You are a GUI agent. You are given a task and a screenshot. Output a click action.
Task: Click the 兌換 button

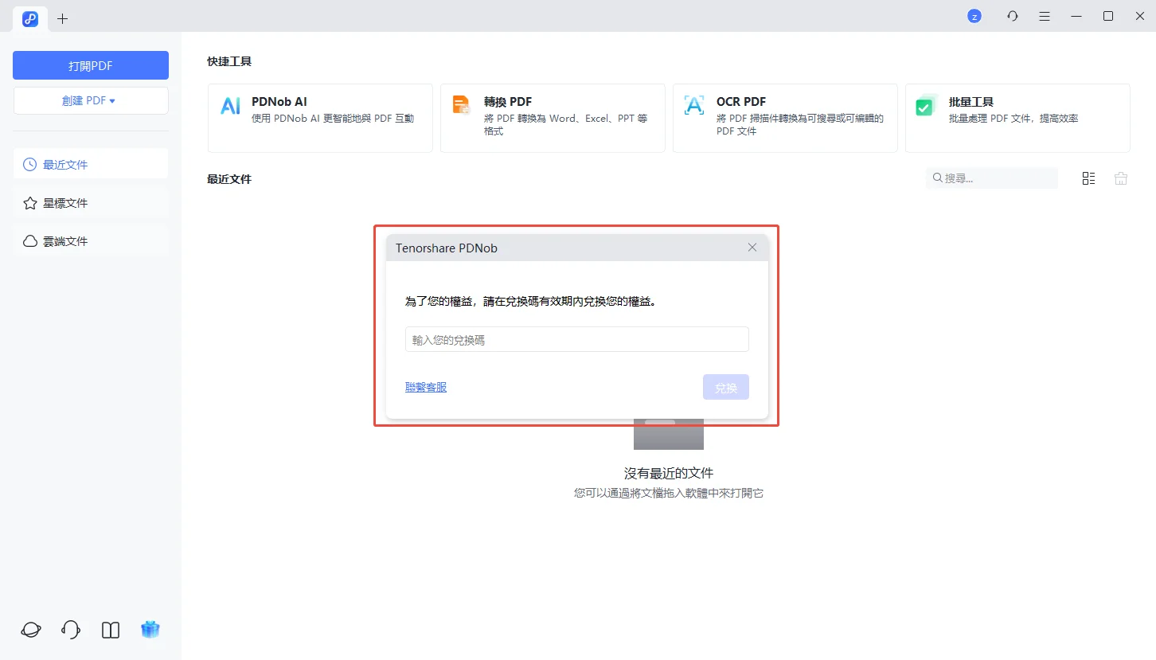726,388
